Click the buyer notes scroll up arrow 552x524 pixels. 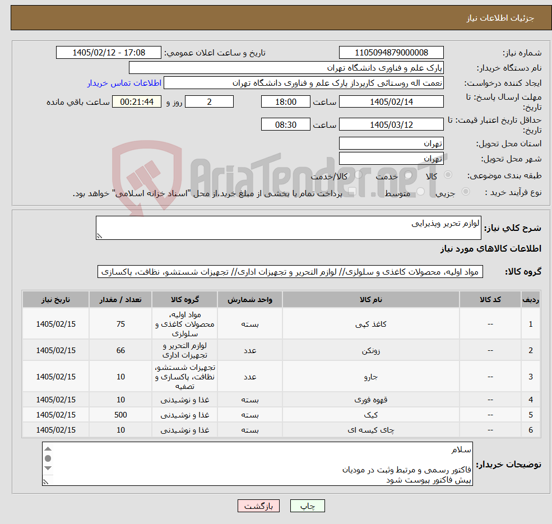point(48,449)
